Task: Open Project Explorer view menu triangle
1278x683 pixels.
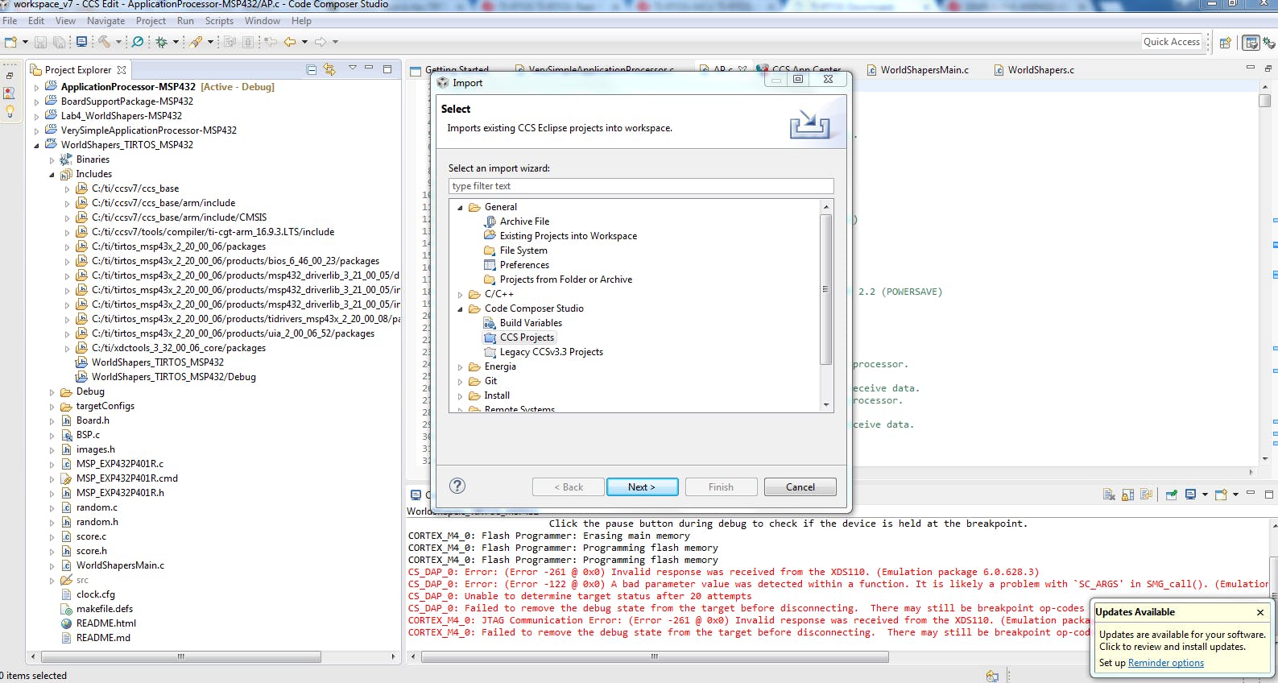Action: (x=352, y=68)
